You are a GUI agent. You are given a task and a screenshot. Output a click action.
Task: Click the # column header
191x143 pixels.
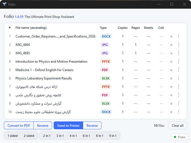(x=10, y=28)
